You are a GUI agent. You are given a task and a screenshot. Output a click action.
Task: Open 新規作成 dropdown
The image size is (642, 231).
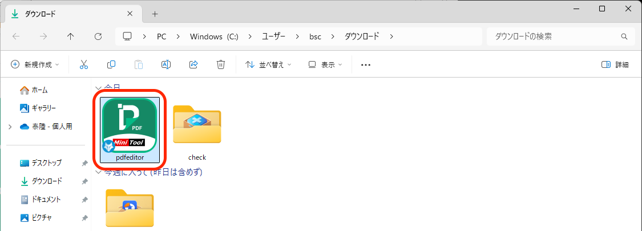tap(35, 64)
